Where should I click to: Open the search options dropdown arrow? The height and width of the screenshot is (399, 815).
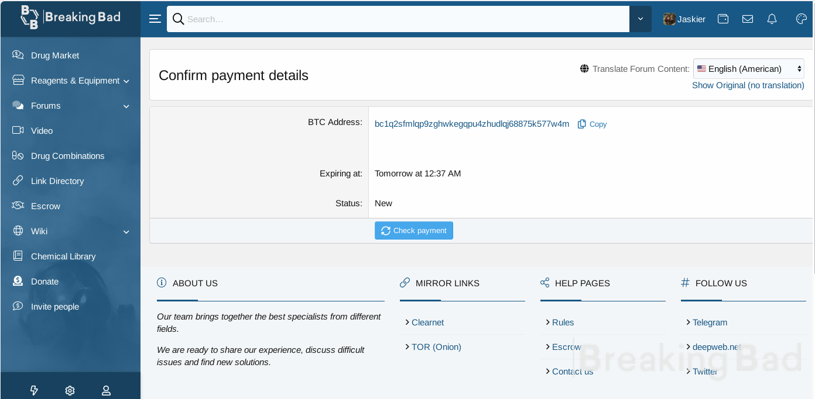coord(641,19)
